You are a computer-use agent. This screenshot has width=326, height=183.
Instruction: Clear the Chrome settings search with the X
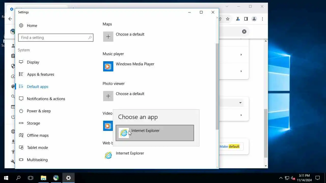(244, 32)
